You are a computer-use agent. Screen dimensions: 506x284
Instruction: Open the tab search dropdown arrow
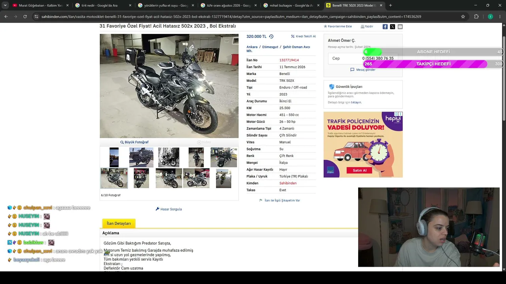pos(5,6)
